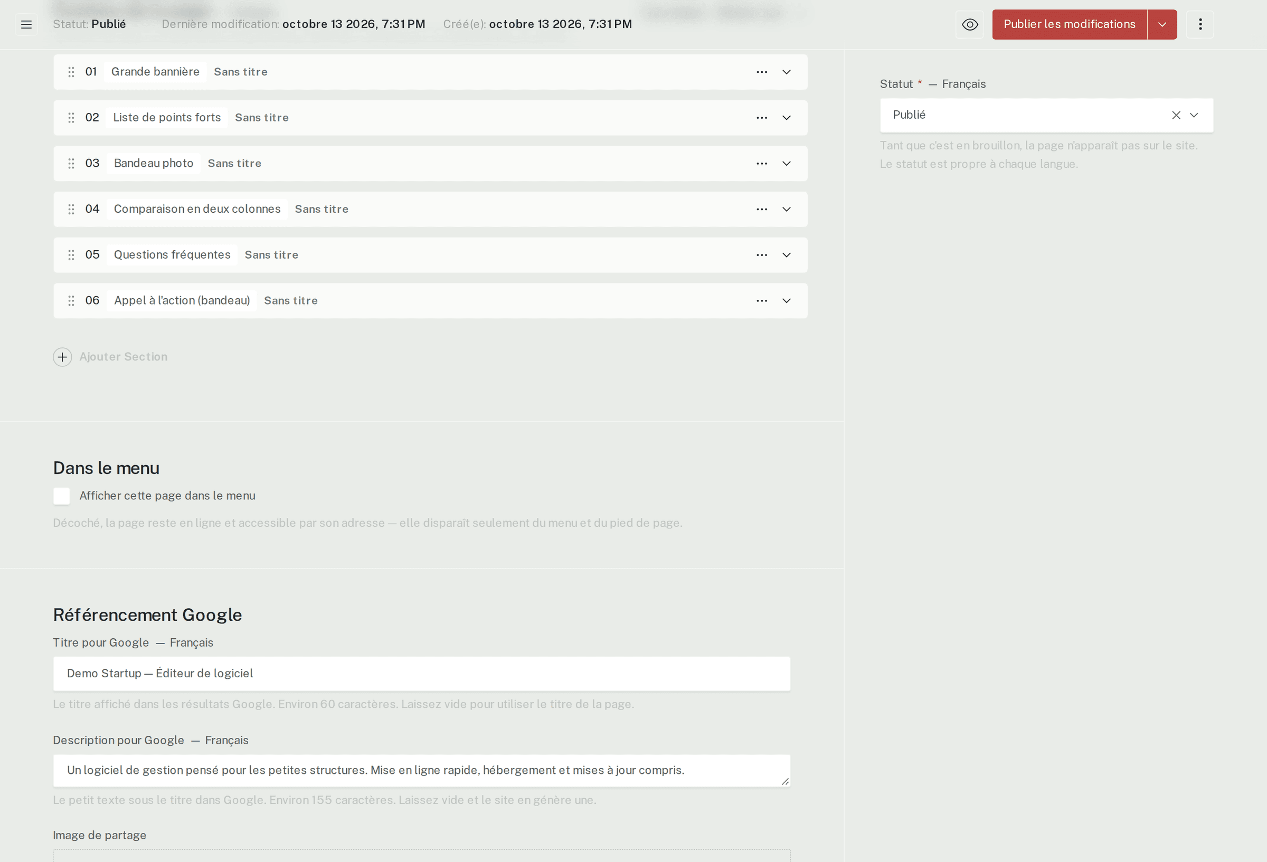Open the hamburger navigation menu
This screenshot has height=862, width=1267.
26,24
